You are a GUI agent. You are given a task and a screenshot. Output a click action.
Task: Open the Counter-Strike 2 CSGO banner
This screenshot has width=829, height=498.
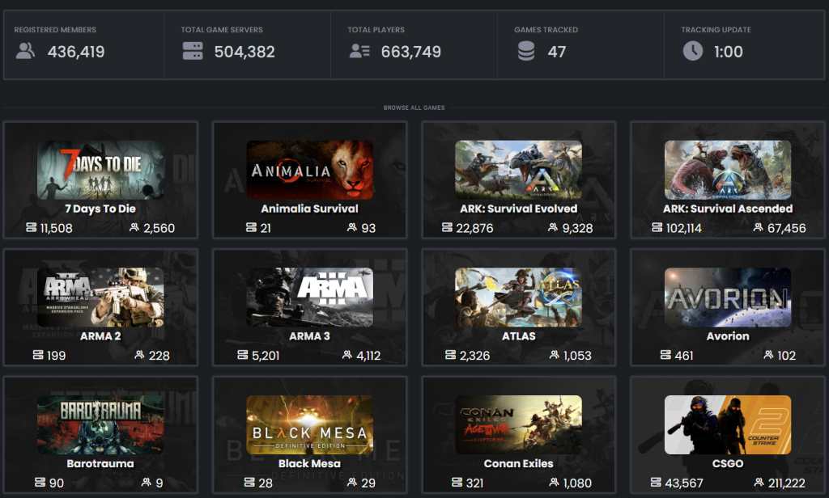tap(728, 424)
